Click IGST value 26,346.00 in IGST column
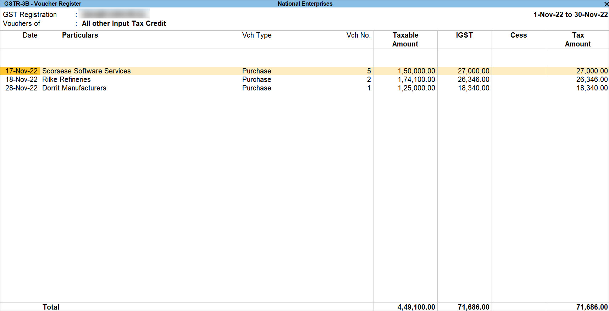Screen dimensions: 609x311 (x=474, y=79)
